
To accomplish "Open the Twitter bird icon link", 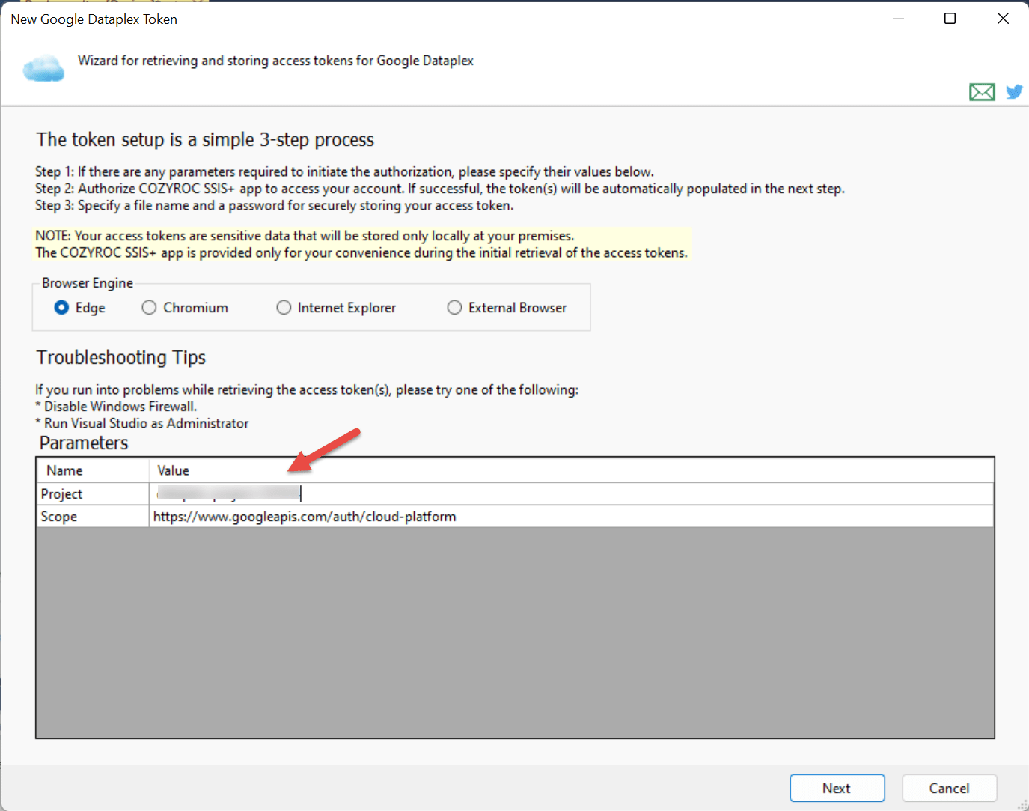I will (x=1014, y=92).
